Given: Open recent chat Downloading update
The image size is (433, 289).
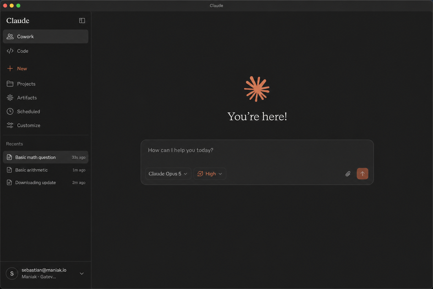Looking at the screenshot, I should coord(46,183).
